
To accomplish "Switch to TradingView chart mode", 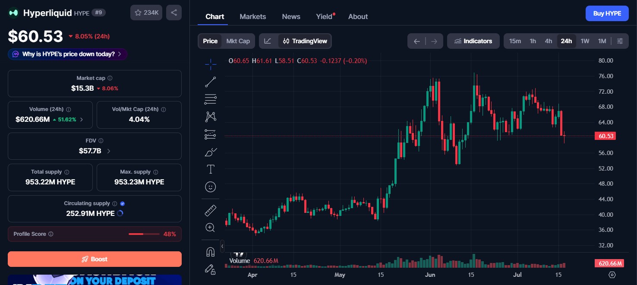I will [x=305, y=41].
